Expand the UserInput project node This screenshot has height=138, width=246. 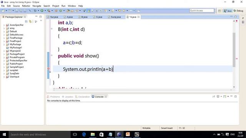tap(4, 77)
